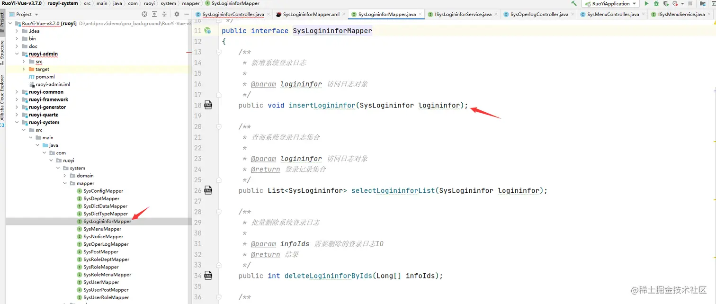Open the RuoYiApplication run configuration dropdown
716x304 pixels.
610,3
